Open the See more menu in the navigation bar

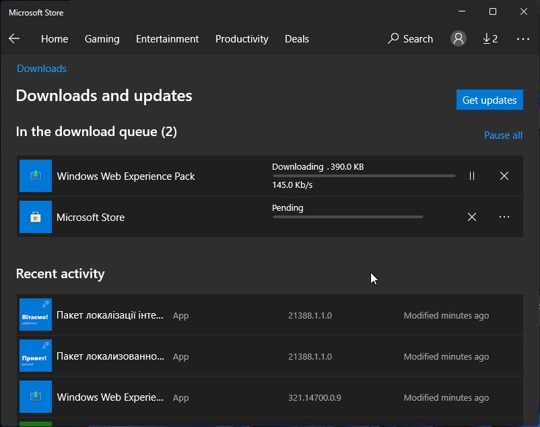[x=522, y=39]
